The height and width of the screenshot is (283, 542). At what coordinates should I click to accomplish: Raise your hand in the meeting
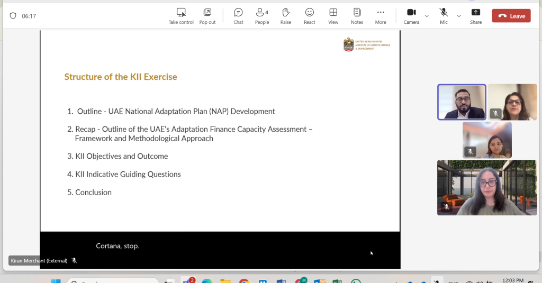point(285,16)
